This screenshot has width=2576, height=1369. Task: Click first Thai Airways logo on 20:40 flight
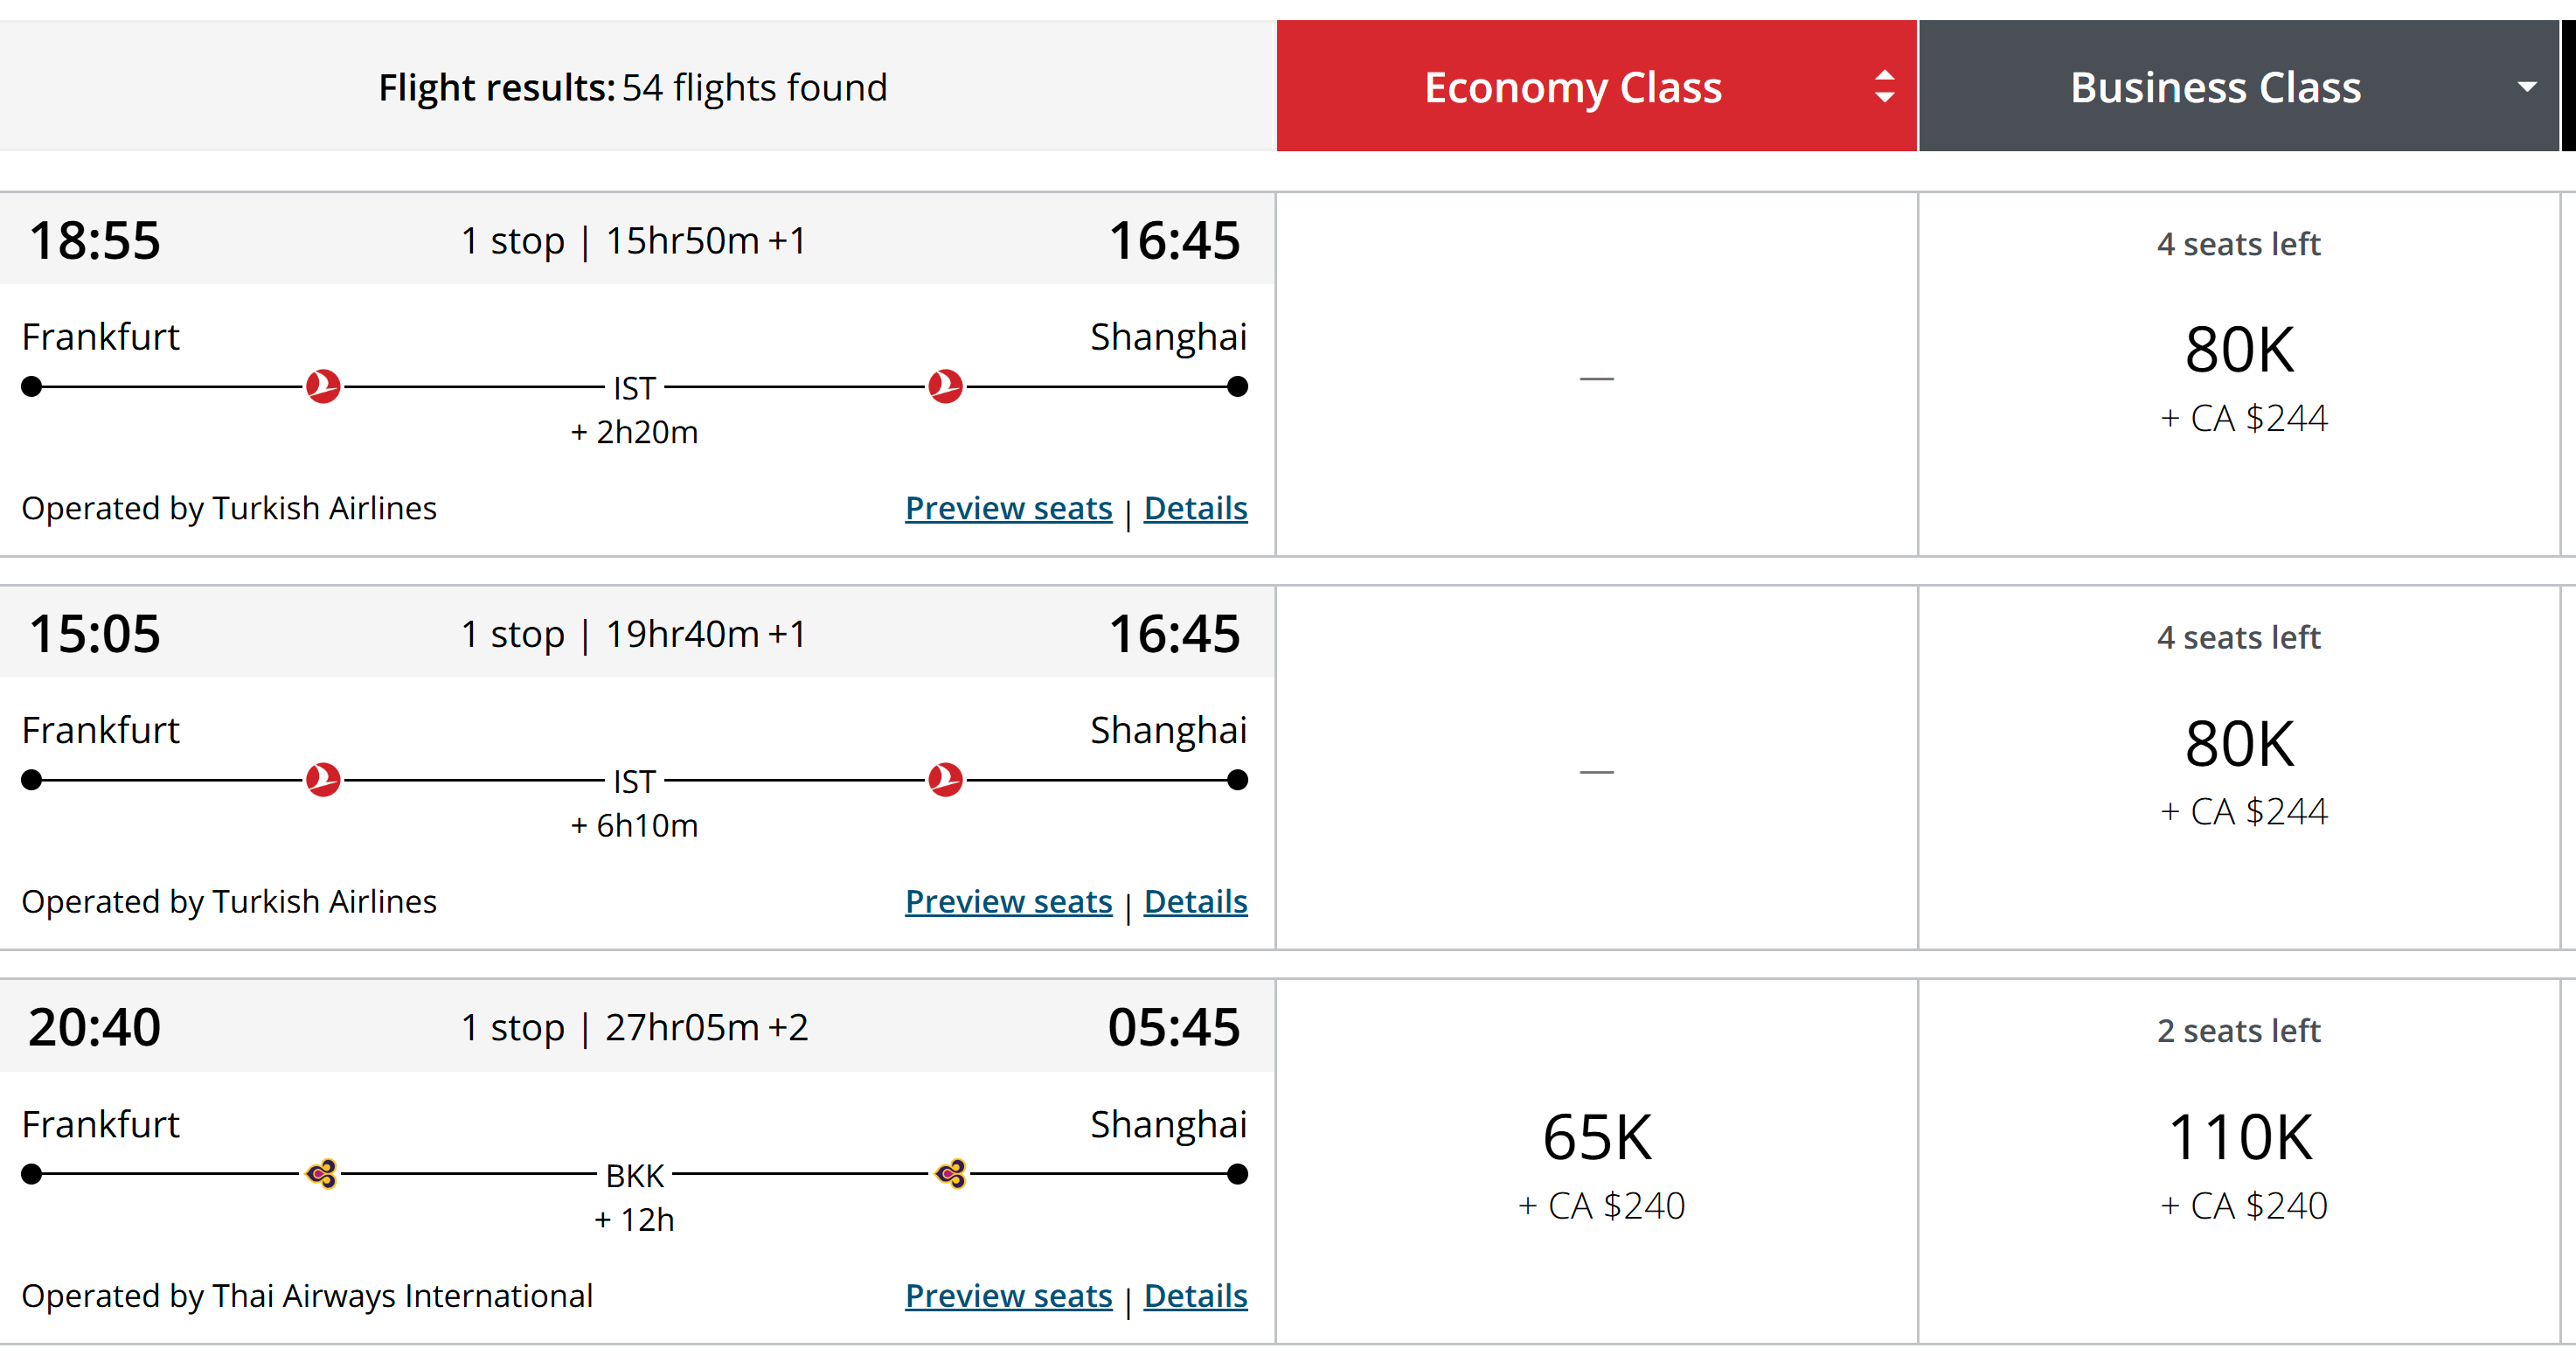pos(322,1173)
